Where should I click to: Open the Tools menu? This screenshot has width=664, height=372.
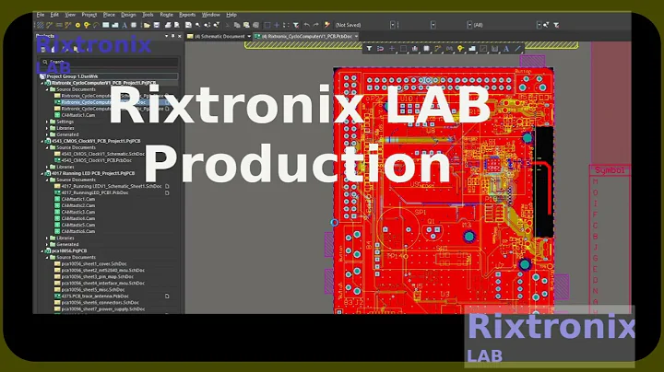(148, 15)
